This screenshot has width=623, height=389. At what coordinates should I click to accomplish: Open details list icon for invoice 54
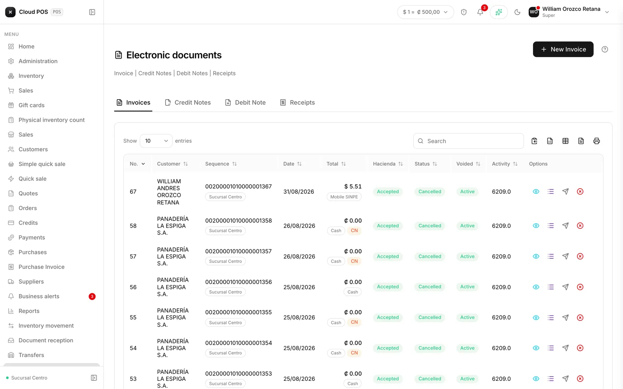tap(551, 348)
